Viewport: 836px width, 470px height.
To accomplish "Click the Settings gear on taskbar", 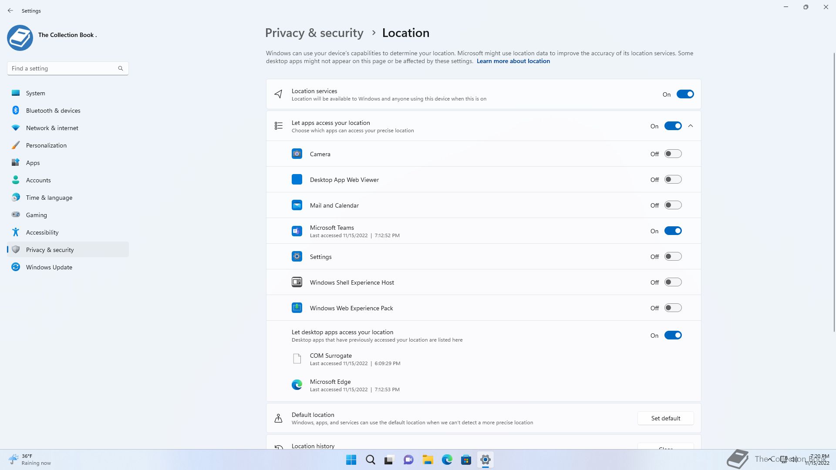I will (x=485, y=460).
